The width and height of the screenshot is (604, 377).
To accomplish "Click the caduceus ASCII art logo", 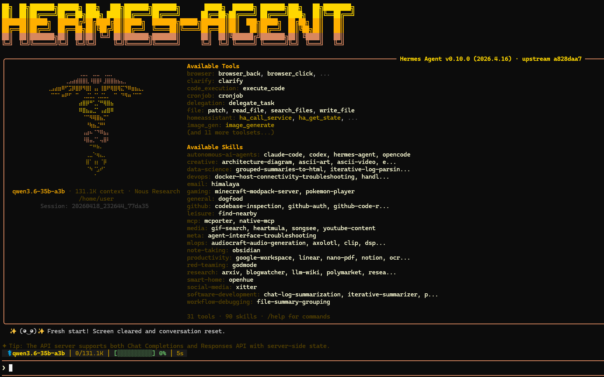I will coord(96,125).
